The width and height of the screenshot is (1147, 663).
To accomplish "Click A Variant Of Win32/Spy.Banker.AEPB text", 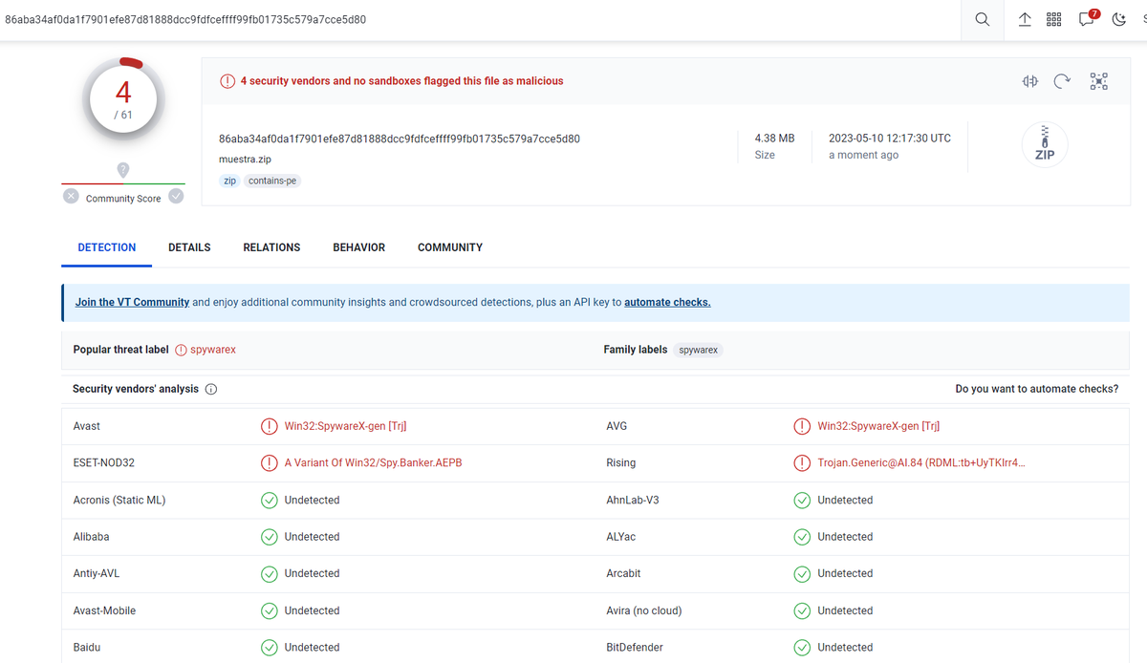I will point(373,462).
